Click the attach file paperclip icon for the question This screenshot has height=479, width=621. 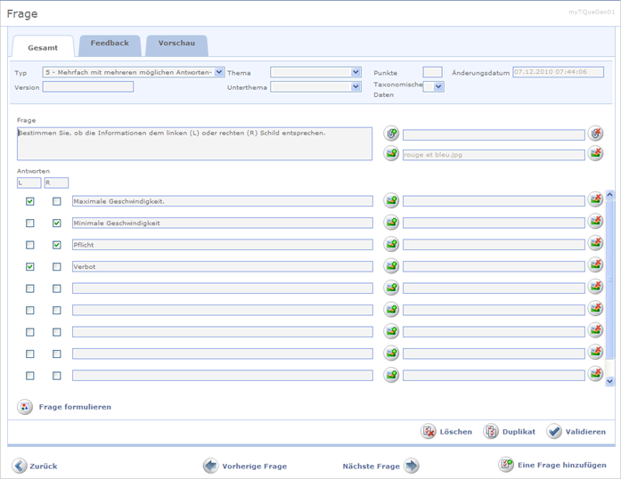pos(391,134)
